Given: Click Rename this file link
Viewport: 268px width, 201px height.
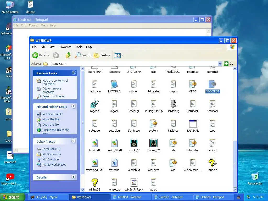Looking at the screenshot, I should [52, 114].
